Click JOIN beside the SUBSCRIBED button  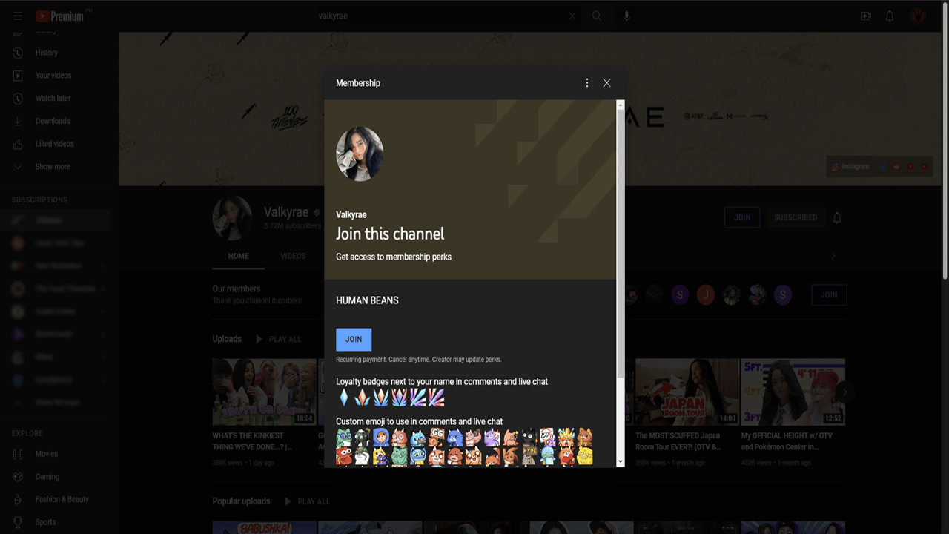742,217
